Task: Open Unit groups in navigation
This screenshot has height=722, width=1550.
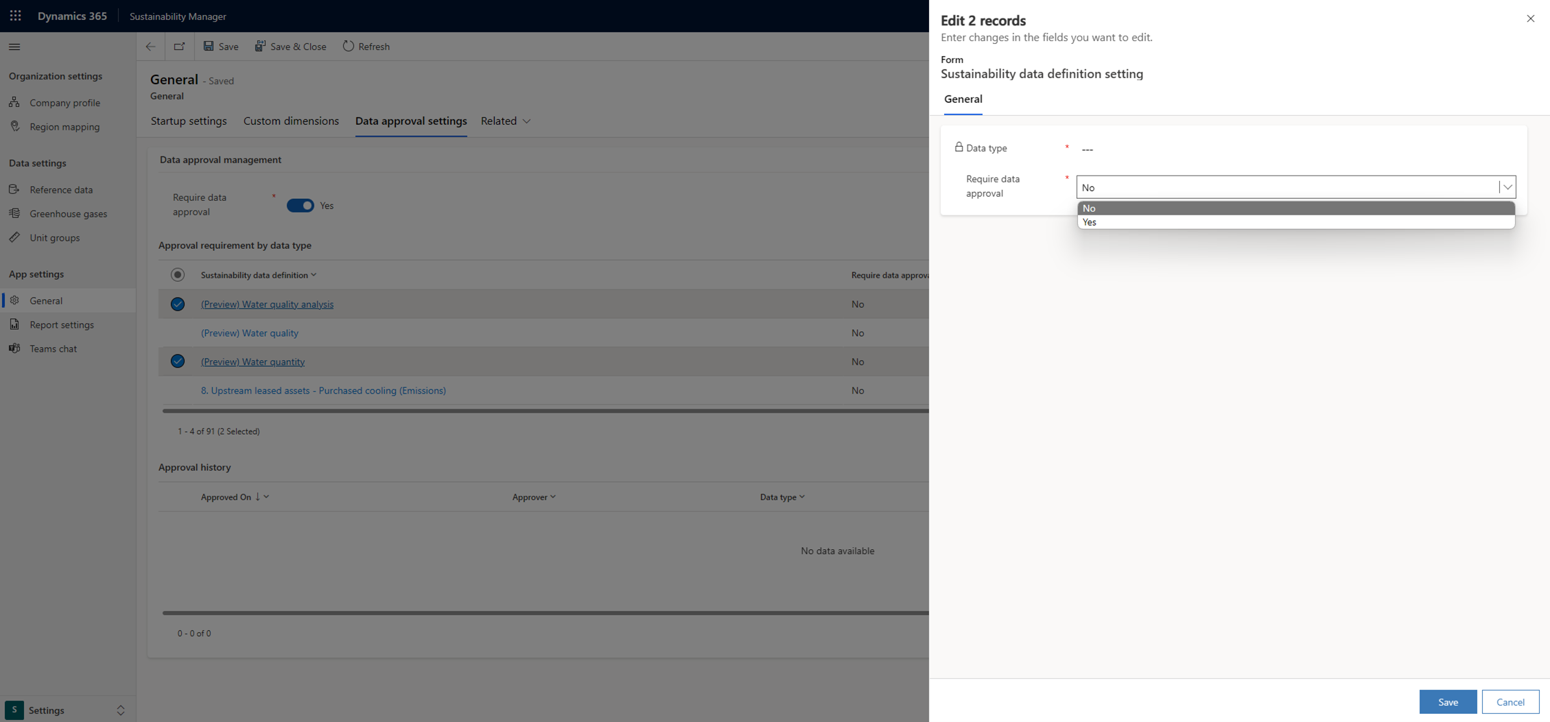Action: coord(55,237)
